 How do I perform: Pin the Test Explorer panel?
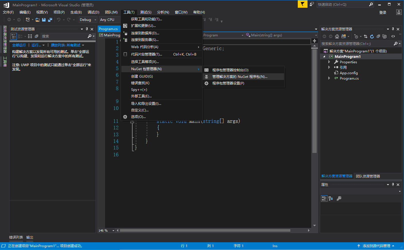87,29
